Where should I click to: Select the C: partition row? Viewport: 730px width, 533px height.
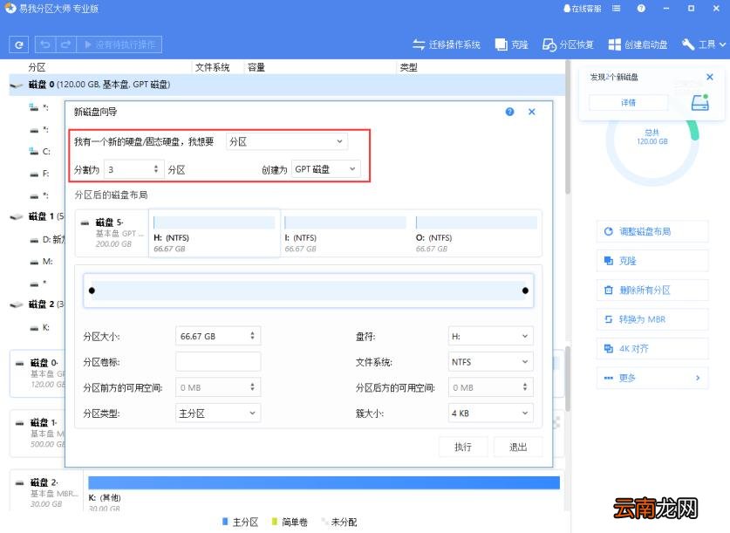[x=40, y=151]
